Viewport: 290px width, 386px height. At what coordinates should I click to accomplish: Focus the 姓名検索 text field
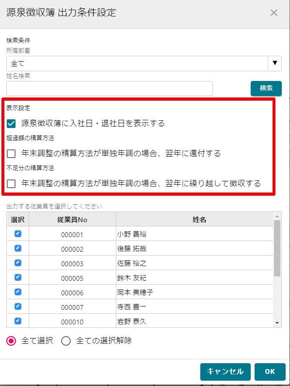point(109,88)
